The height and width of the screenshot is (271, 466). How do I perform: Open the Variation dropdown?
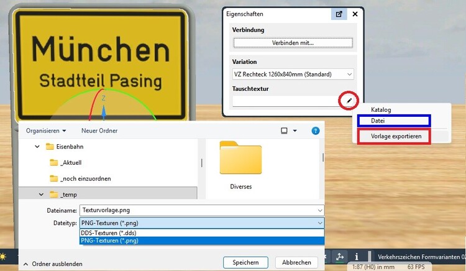tap(293, 75)
